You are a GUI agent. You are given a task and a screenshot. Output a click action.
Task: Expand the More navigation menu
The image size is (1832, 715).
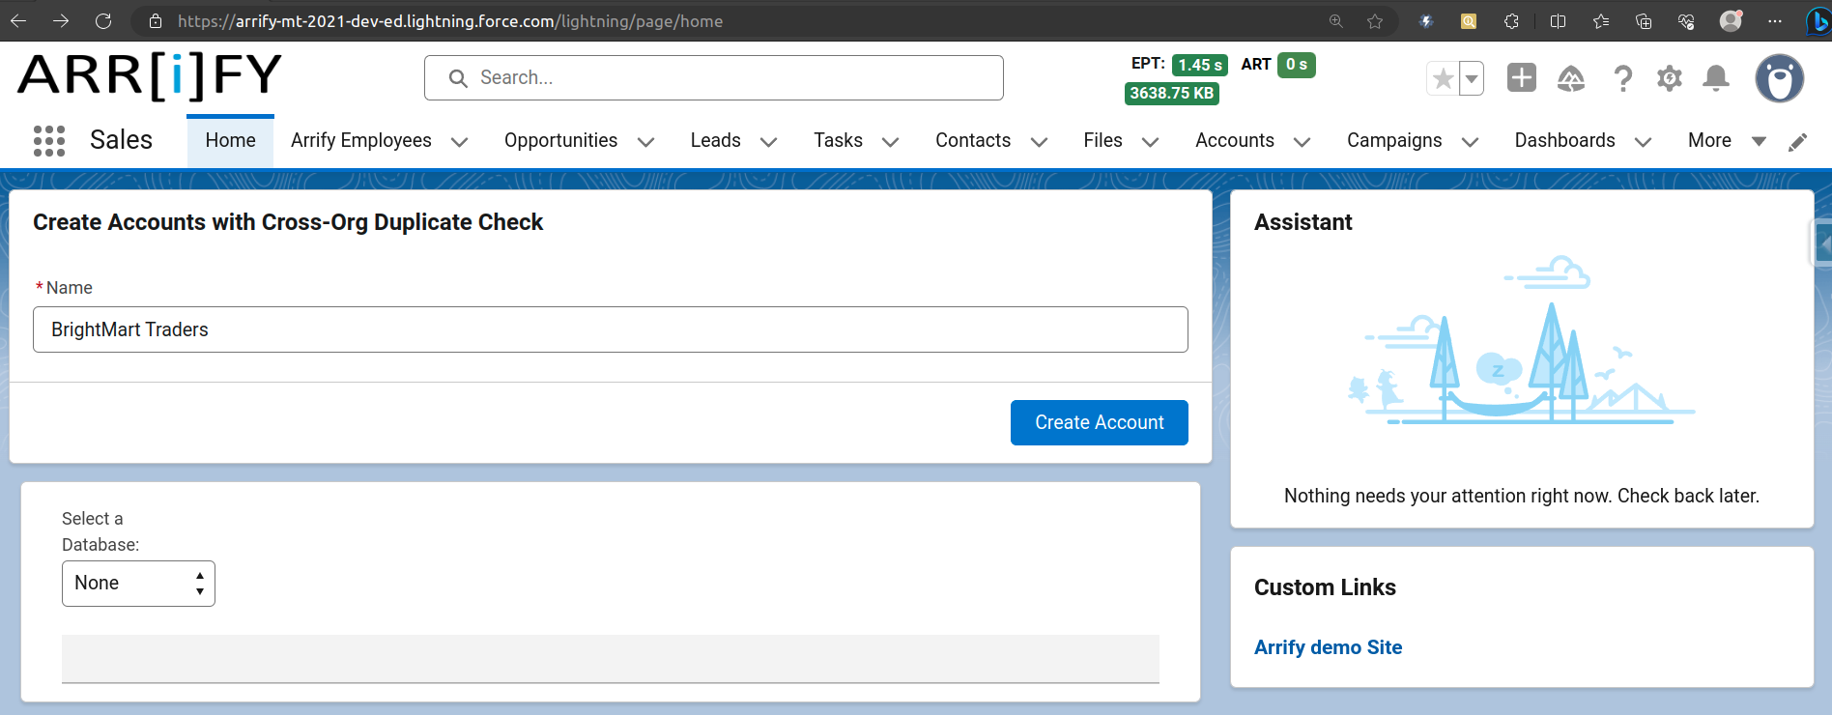point(1726,141)
